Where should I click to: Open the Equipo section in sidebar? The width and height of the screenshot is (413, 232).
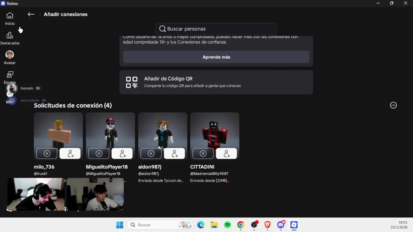(10, 77)
